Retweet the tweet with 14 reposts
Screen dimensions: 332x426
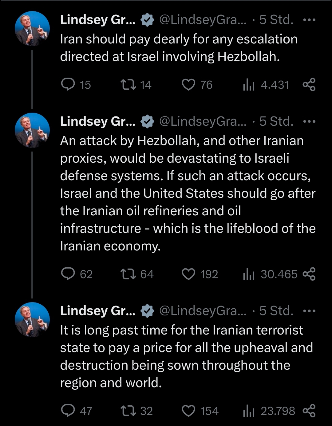(x=128, y=84)
